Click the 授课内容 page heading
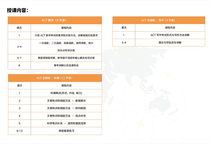Viewport: 211px width, 144px height. point(18,10)
